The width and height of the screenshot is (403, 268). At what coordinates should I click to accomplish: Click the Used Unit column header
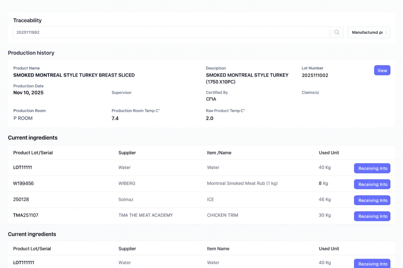(x=329, y=153)
